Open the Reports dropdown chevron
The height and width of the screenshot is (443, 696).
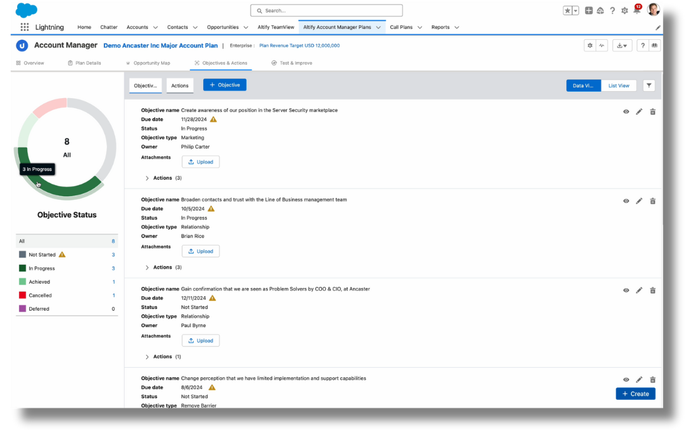point(457,27)
